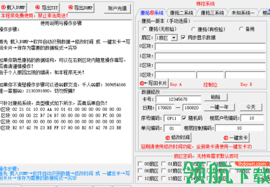
Task: Click the warning text 本程序免费使用,禁止非法用途!
Action: 34,16
